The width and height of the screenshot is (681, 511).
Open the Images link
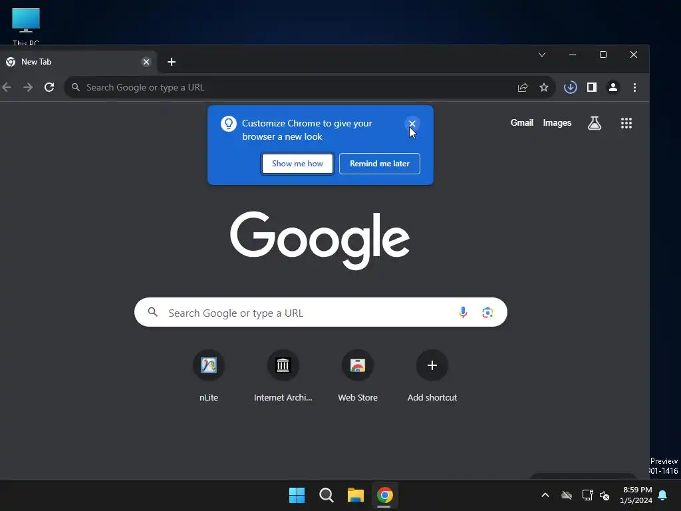[557, 123]
